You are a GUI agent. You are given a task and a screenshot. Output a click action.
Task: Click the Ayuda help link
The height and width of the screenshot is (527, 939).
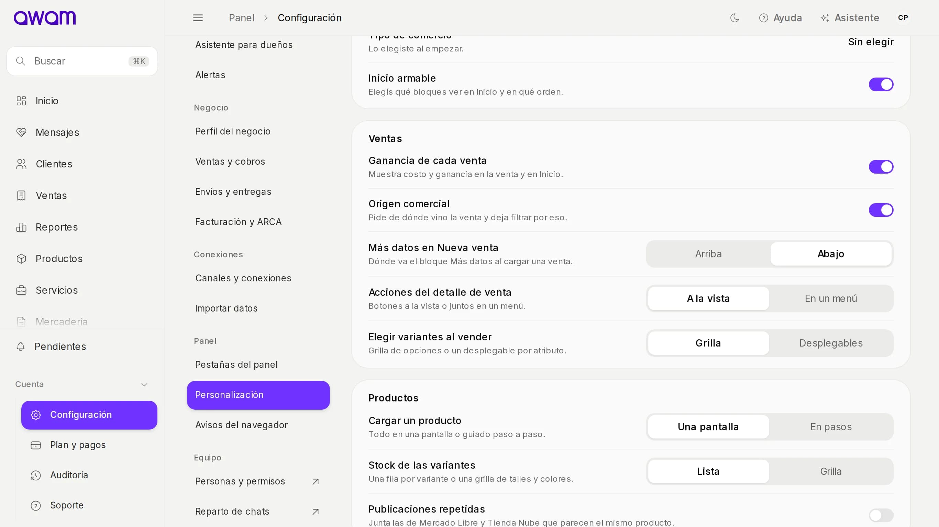pyautogui.click(x=780, y=18)
